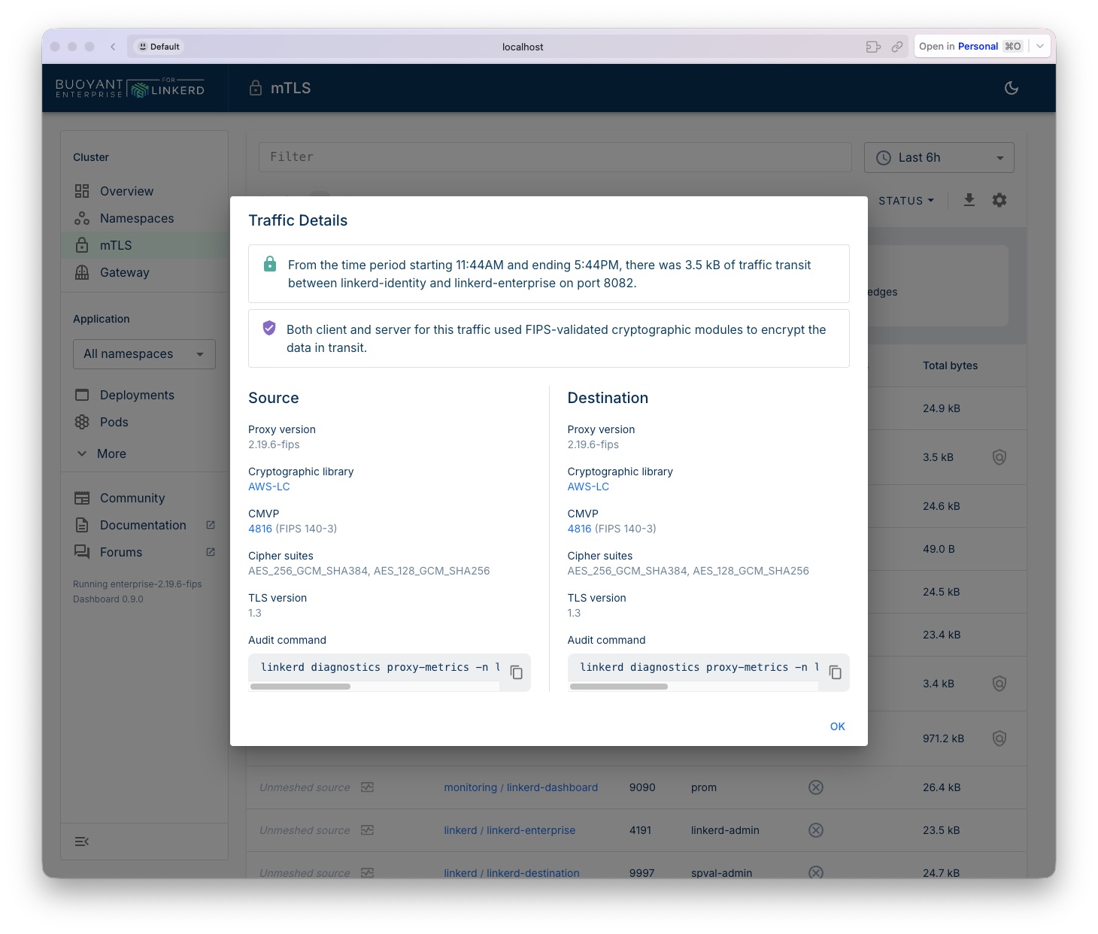Go to the Overview page in the sidebar
Viewport: 1098px width, 934px height.
pos(126,192)
